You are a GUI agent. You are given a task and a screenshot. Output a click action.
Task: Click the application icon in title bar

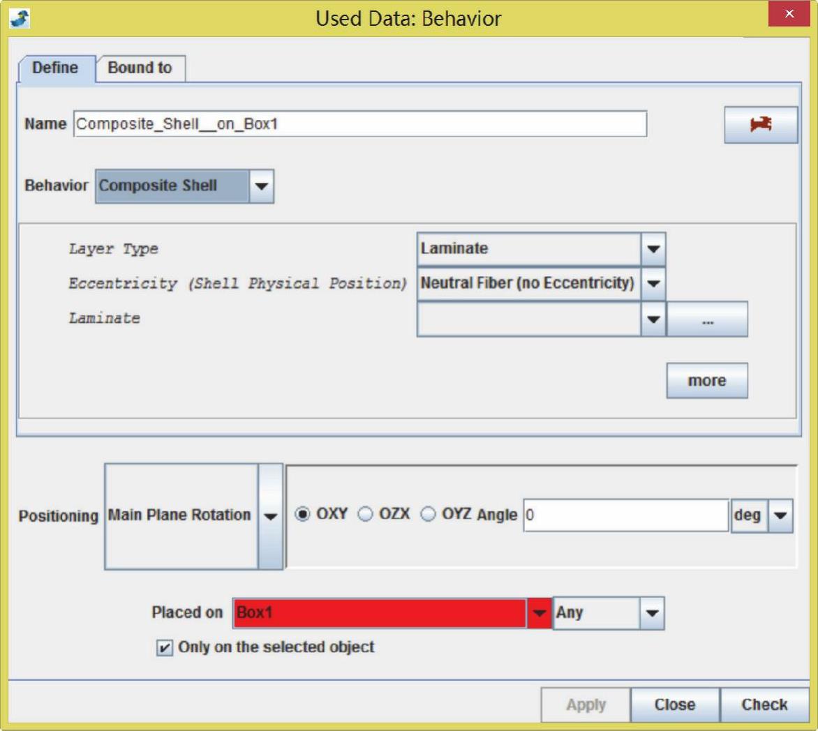(x=19, y=17)
